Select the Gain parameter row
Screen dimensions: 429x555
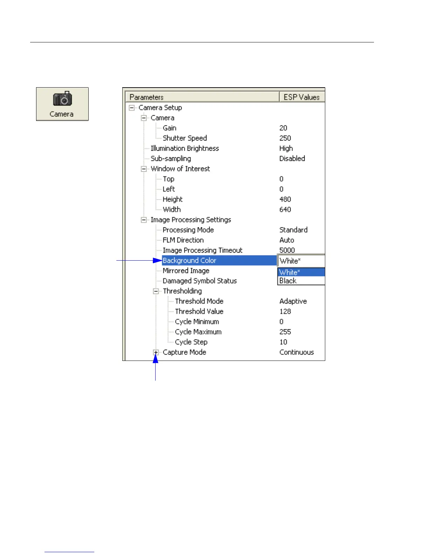point(169,128)
